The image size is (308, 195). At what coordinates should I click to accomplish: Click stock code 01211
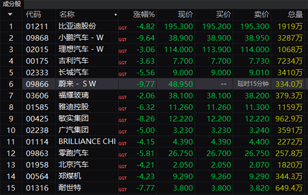tap(37, 26)
